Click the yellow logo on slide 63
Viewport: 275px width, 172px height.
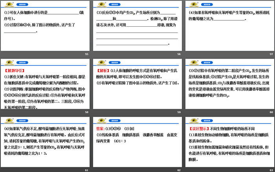click(194, 121)
